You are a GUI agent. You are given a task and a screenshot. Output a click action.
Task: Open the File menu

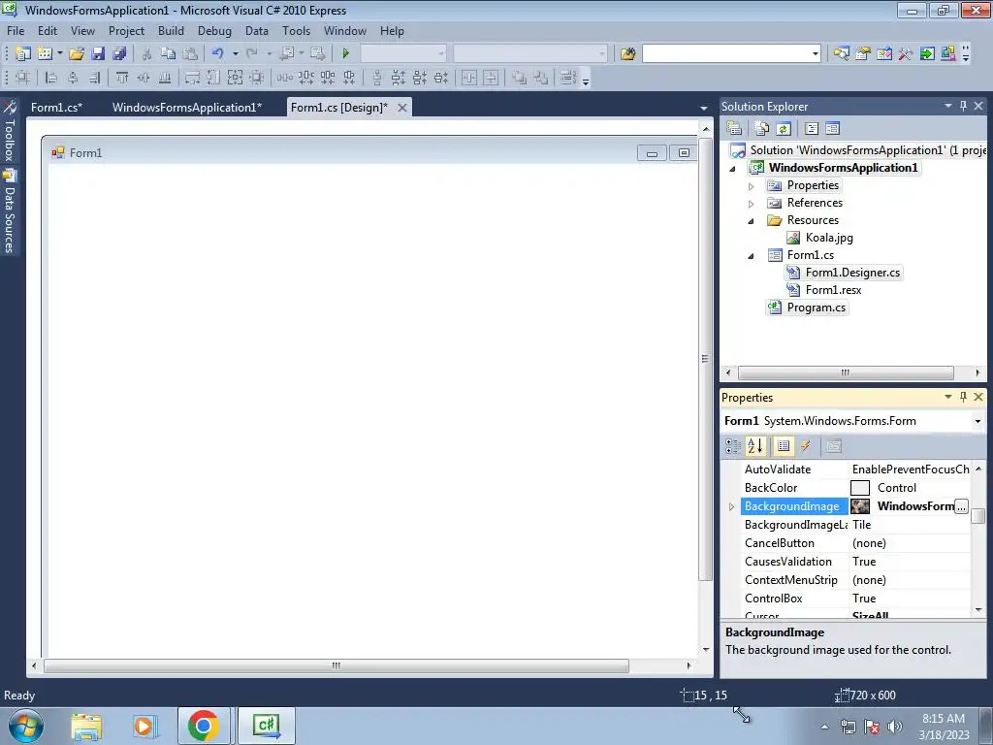(x=16, y=31)
